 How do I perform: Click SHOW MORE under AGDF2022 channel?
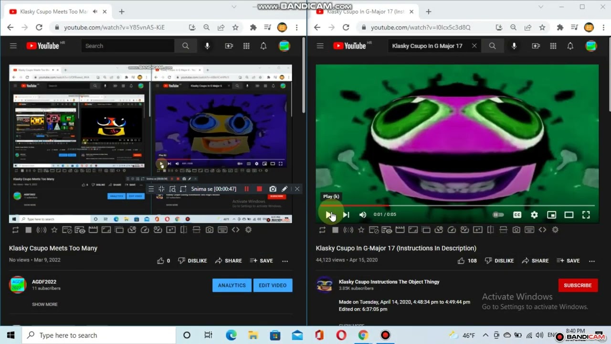pyautogui.click(x=45, y=304)
